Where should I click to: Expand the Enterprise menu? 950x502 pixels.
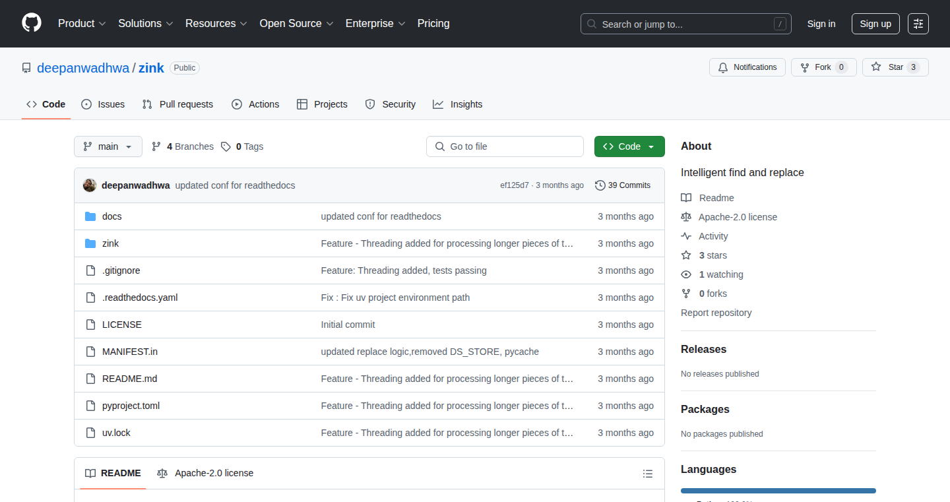(375, 23)
